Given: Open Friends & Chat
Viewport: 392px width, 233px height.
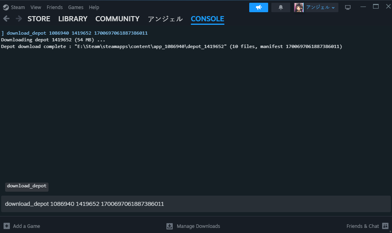Looking at the screenshot, I should pos(362,226).
